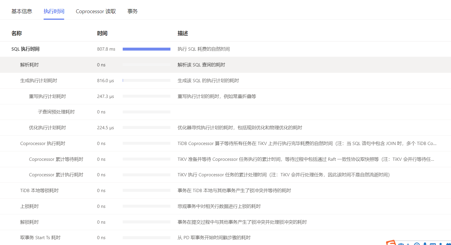The width and height of the screenshot is (451, 245).
Task: Select the TiDB 本地等锁耗时 row name
Action: pyautogui.click(x=40, y=191)
